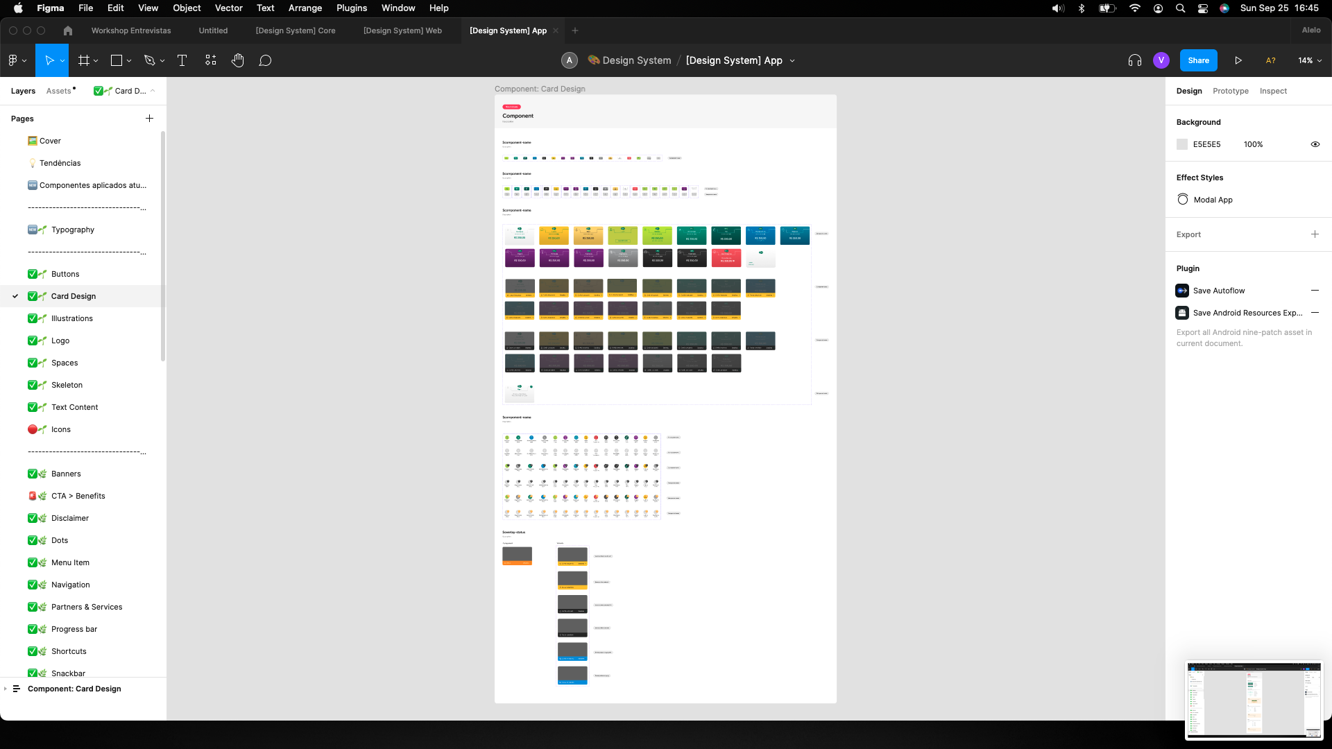Open the 14% zoom dropdown

point(1310,60)
